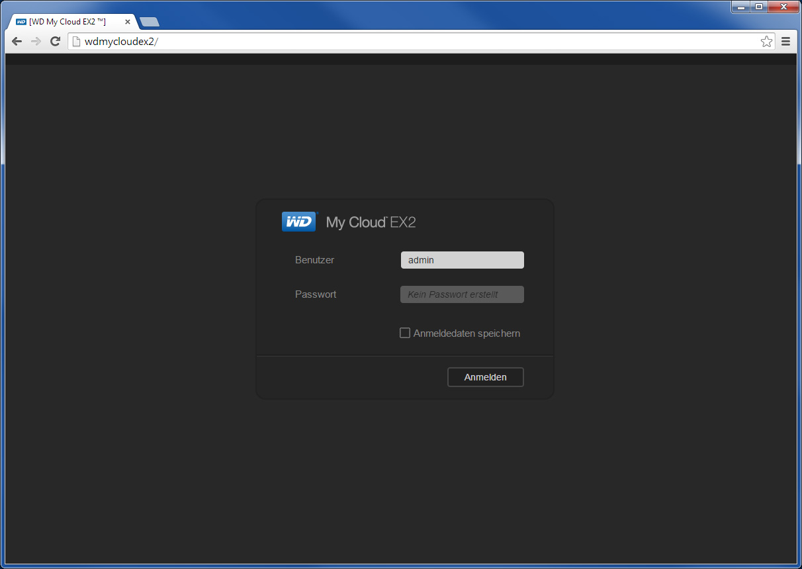Click the WD logo in login panel
The height and width of the screenshot is (569, 802).
(x=300, y=222)
